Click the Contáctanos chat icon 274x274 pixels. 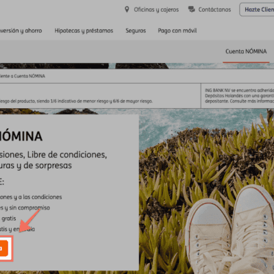coord(191,10)
